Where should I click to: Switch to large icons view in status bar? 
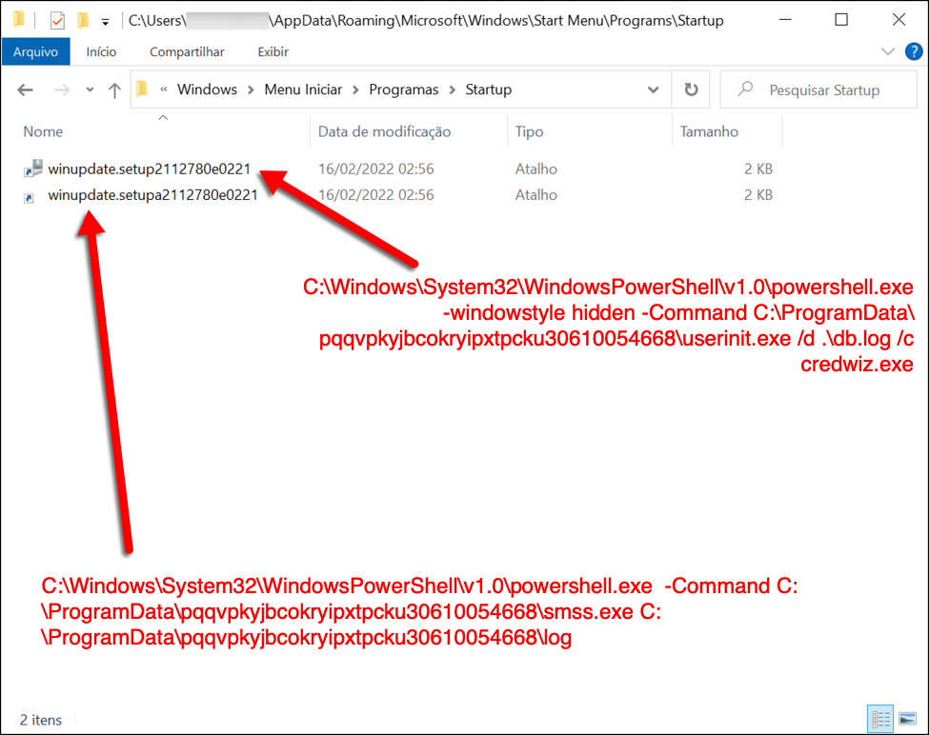(907, 719)
